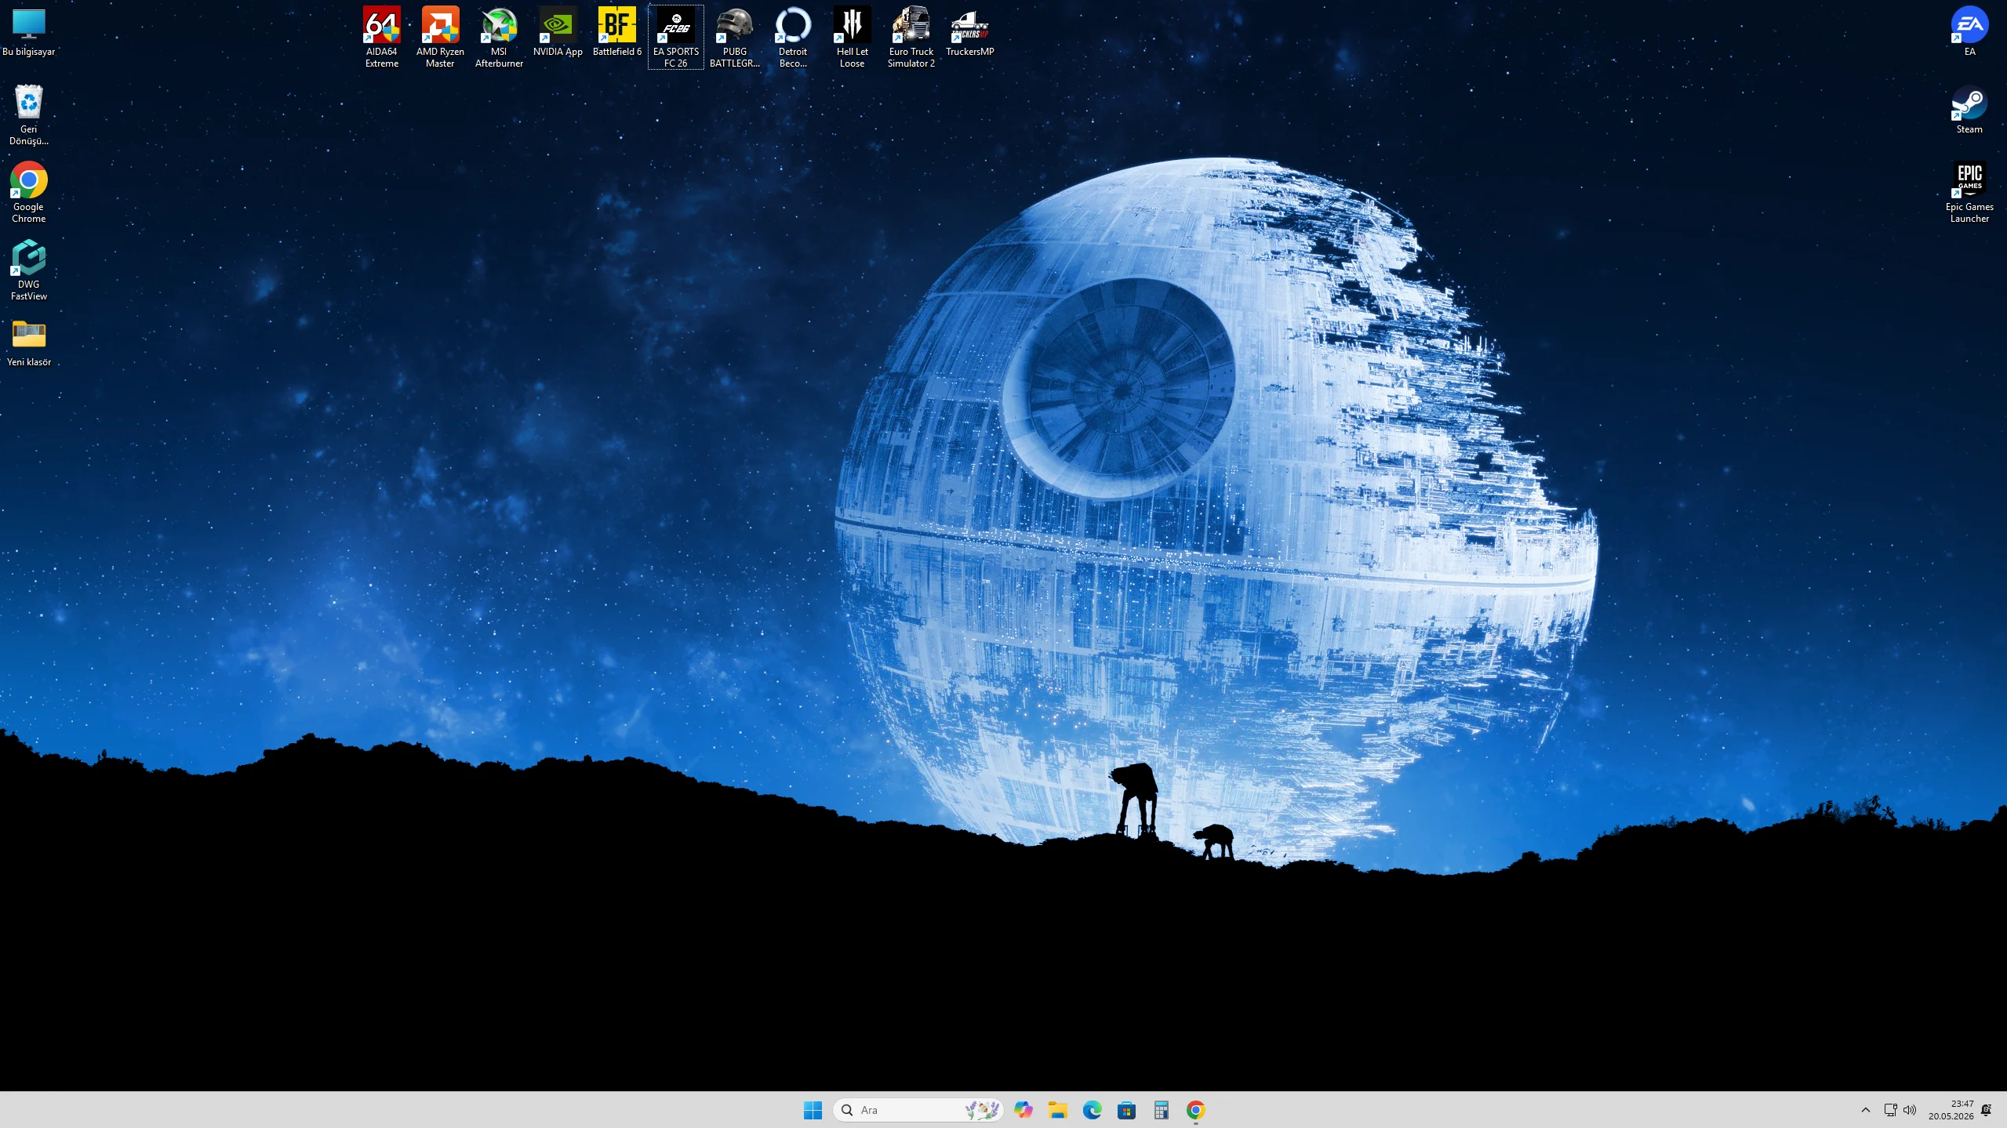
Task: Open Calculator from the taskbar
Action: click(1162, 1110)
